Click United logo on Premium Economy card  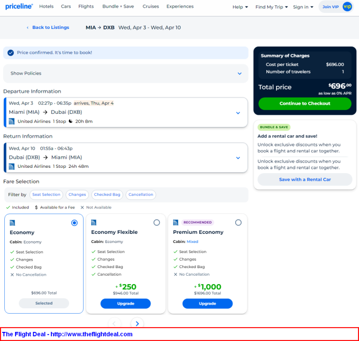tap(176, 223)
